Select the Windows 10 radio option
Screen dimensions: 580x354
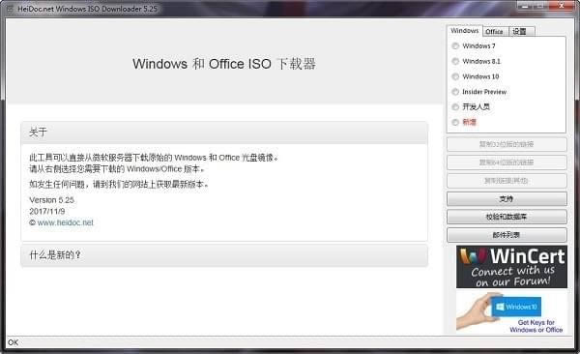coord(455,76)
